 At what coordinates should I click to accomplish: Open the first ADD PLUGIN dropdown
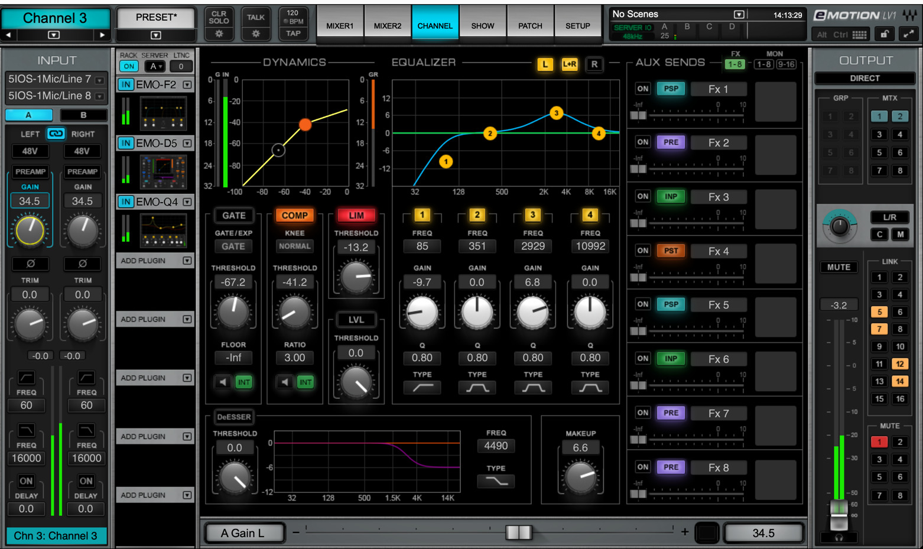tap(187, 261)
